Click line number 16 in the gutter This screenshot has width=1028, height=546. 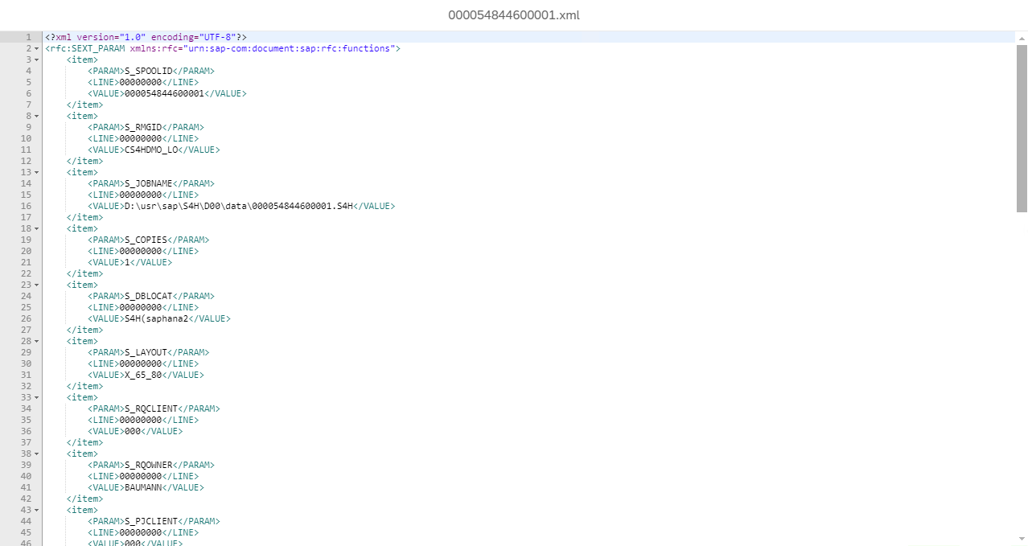tap(27, 206)
